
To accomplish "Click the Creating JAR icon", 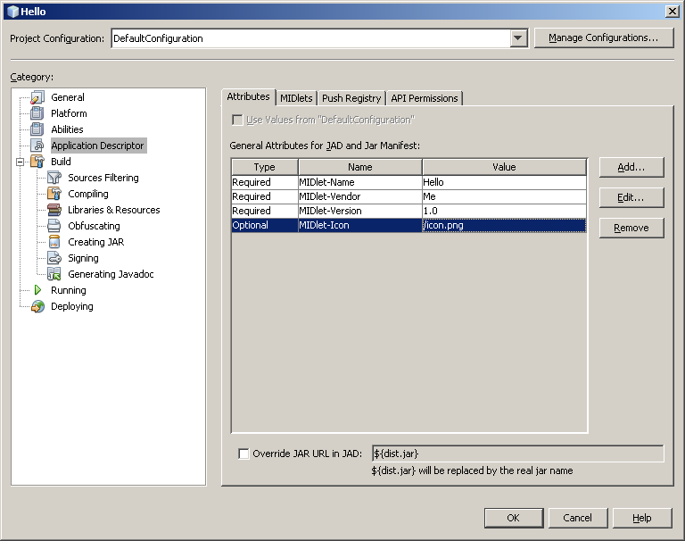I will (54, 242).
